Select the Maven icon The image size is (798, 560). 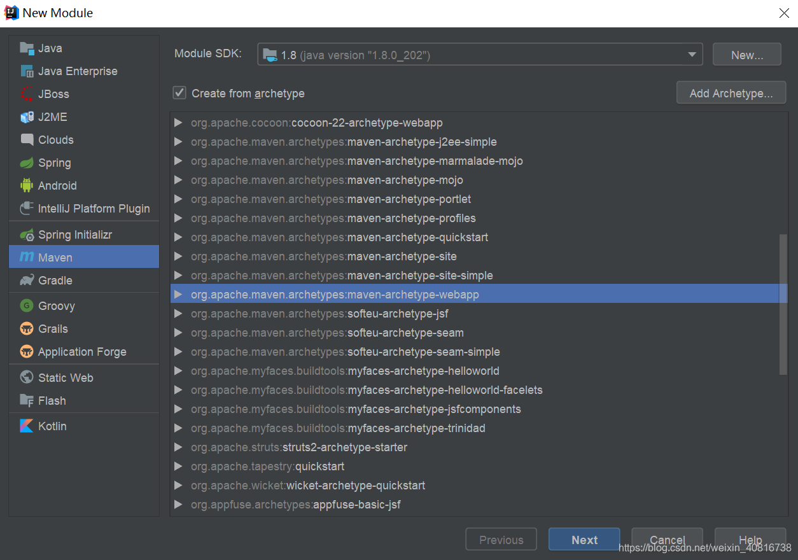27,258
